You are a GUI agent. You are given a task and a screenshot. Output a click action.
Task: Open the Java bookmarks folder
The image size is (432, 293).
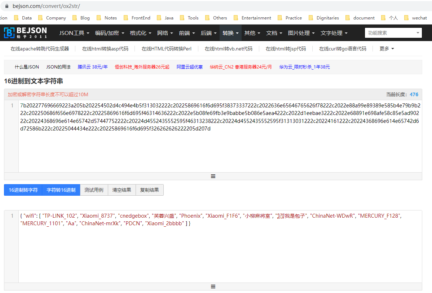coord(168,18)
